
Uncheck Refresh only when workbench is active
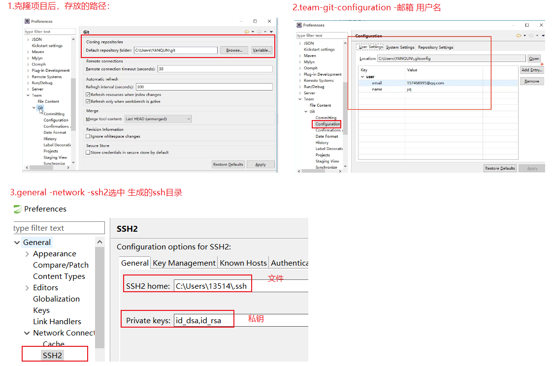pyautogui.click(x=88, y=101)
